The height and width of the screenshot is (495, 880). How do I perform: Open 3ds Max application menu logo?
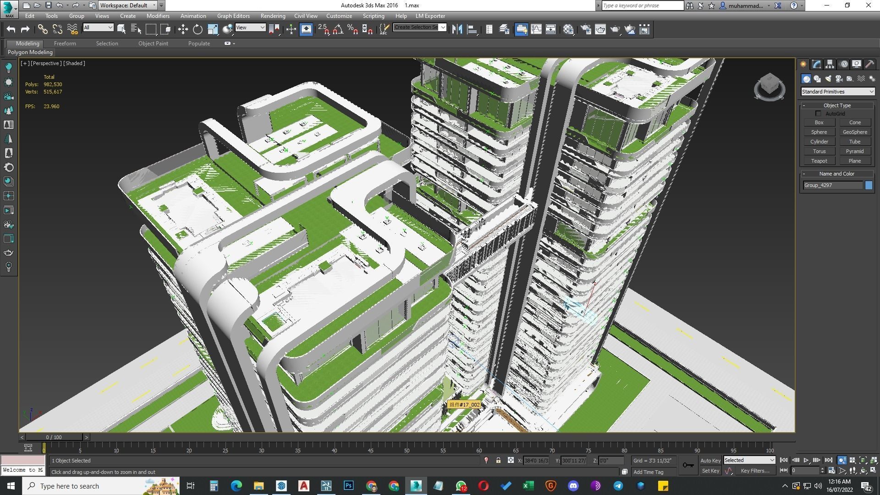9,9
